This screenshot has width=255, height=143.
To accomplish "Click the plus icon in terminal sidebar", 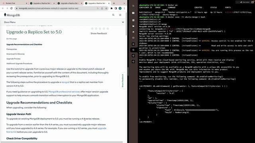I will point(133,13).
